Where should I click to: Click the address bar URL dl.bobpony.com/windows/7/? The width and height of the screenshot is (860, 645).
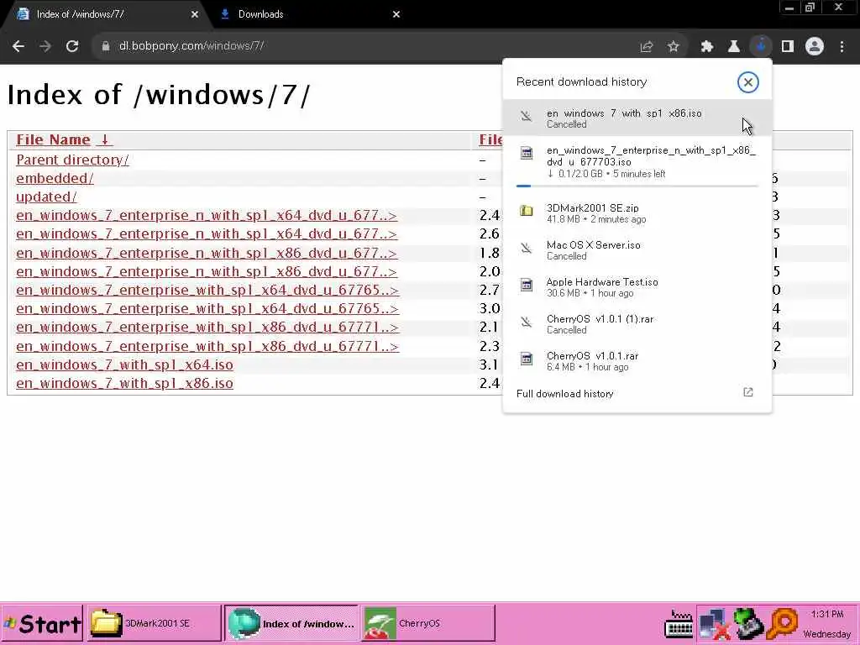coord(191,46)
